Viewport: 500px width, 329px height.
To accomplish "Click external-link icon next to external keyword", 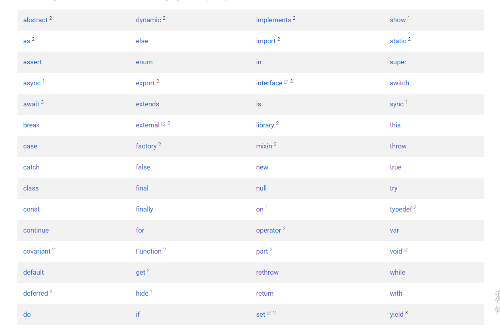I will pyautogui.click(x=163, y=124).
